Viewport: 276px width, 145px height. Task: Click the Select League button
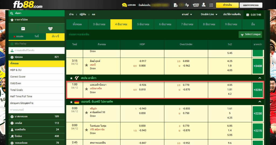[x=250, y=35]
